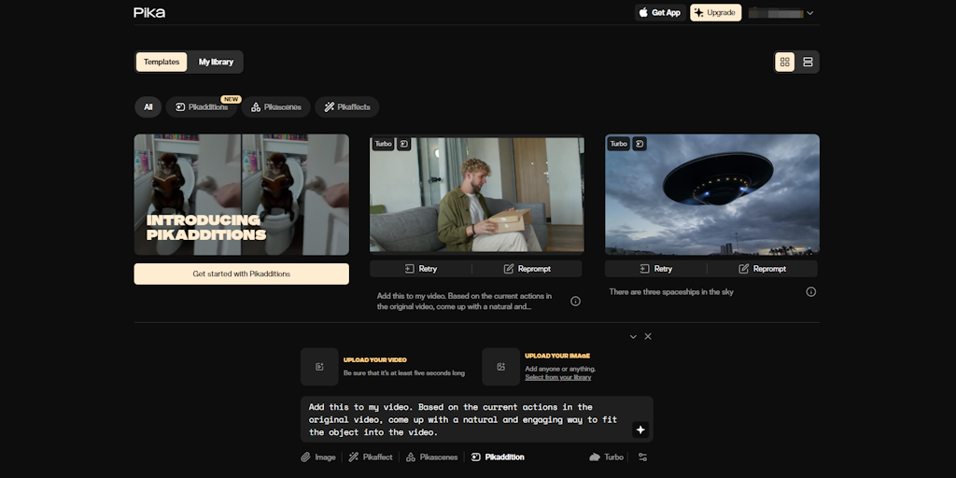Click Get started with Pikadditions button
The image size is (956, 478).
tap(241, 274)
